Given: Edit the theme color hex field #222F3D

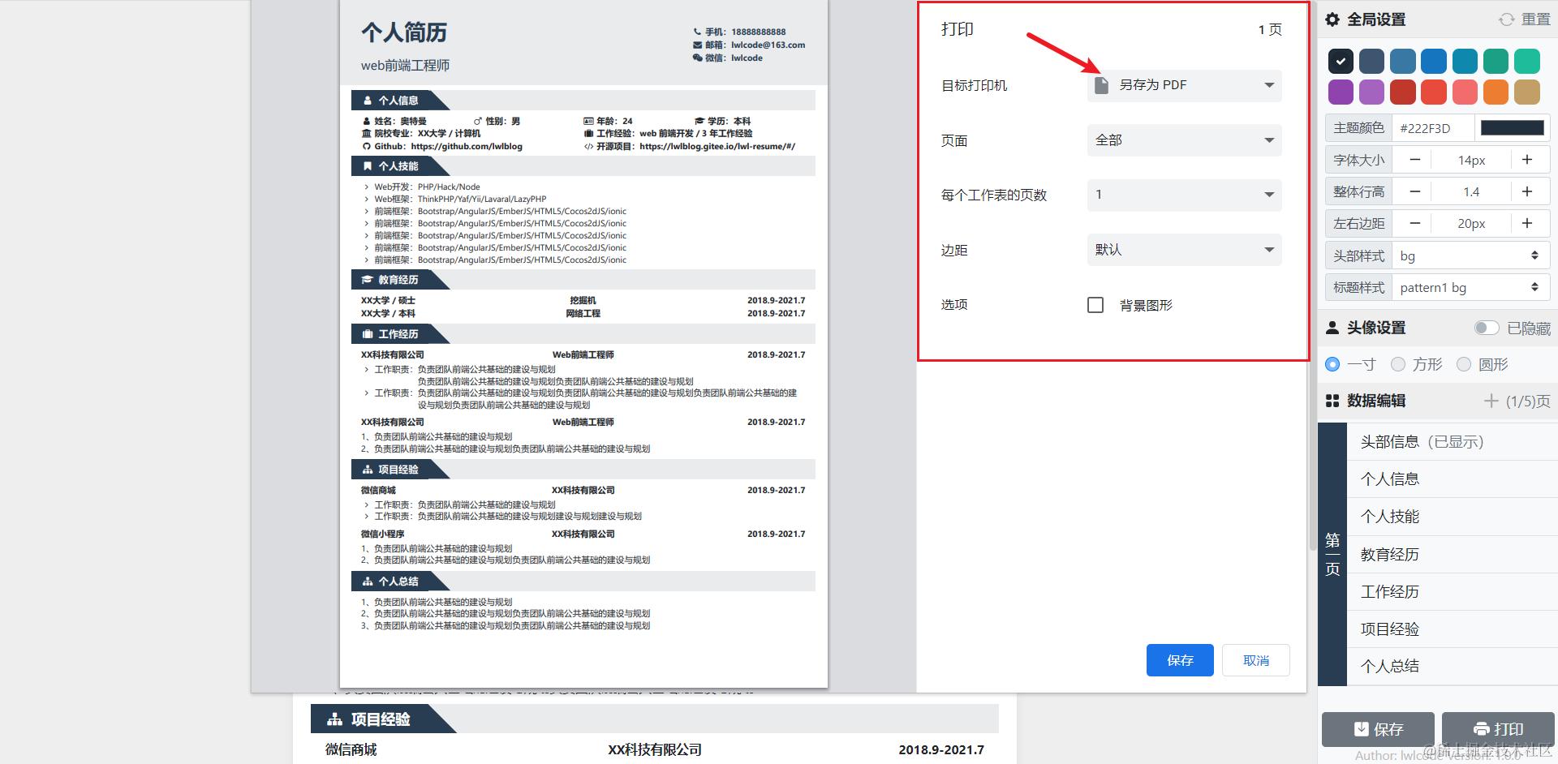Looking at the screenshot, I should pyautogui.click(x=1432, y=128).
